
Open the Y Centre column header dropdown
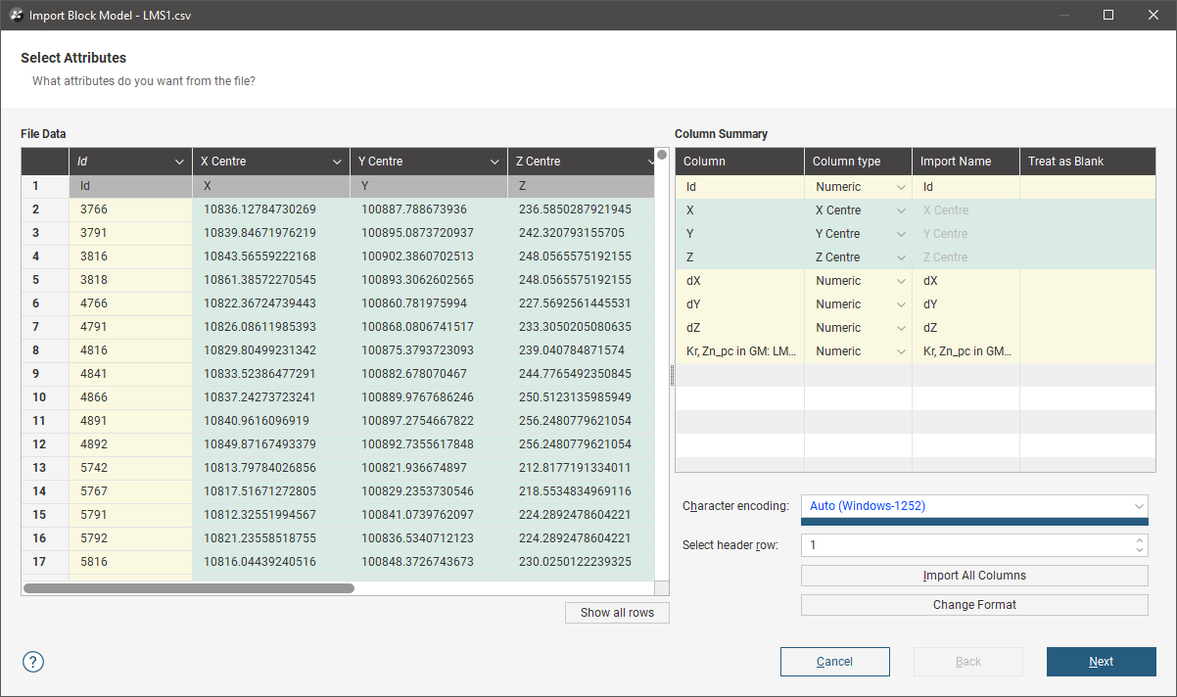click(x=494, y=162)
